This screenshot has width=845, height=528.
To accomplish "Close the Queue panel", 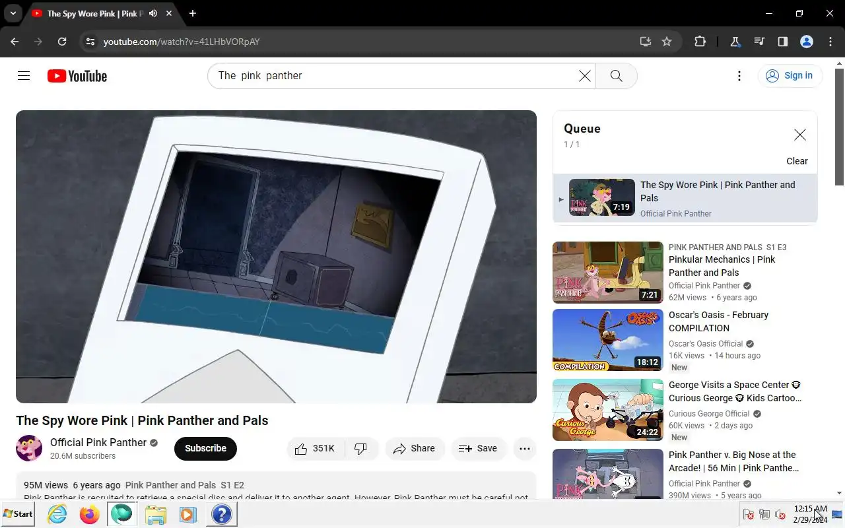I will click(x=799, y=135).
